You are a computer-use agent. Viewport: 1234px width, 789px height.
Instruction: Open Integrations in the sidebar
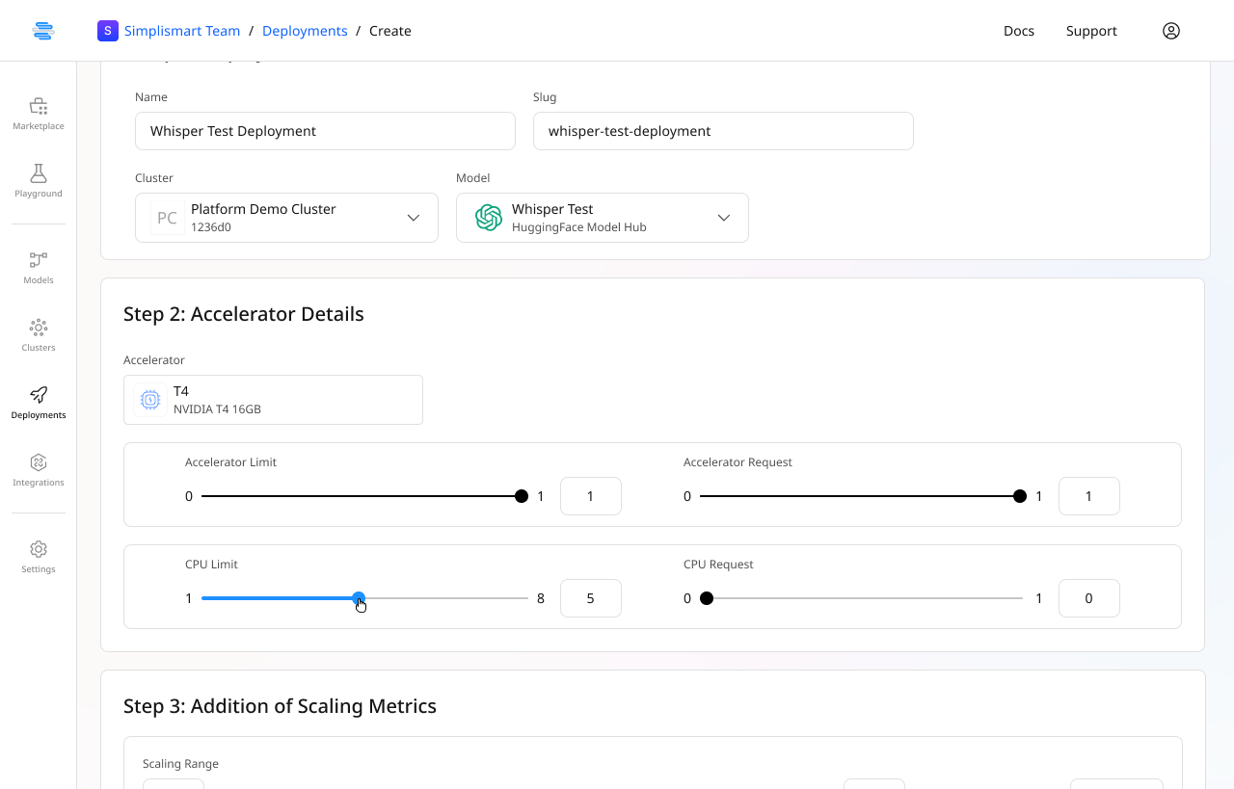pos(39,469)
